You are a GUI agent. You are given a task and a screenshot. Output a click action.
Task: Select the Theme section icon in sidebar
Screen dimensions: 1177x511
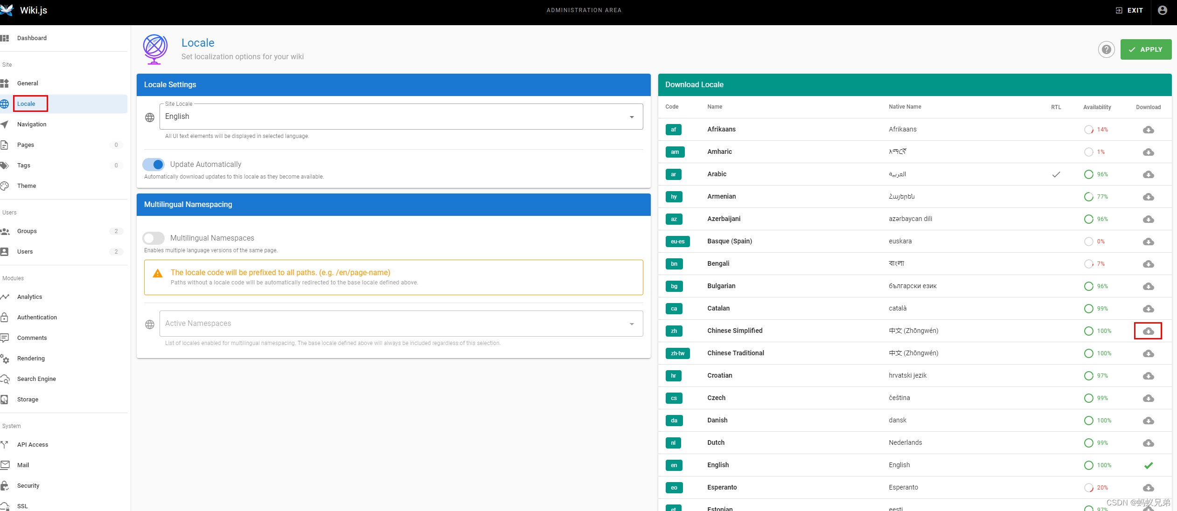point(5,186)
